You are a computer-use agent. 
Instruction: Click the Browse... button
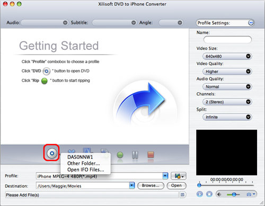(151, 185)
